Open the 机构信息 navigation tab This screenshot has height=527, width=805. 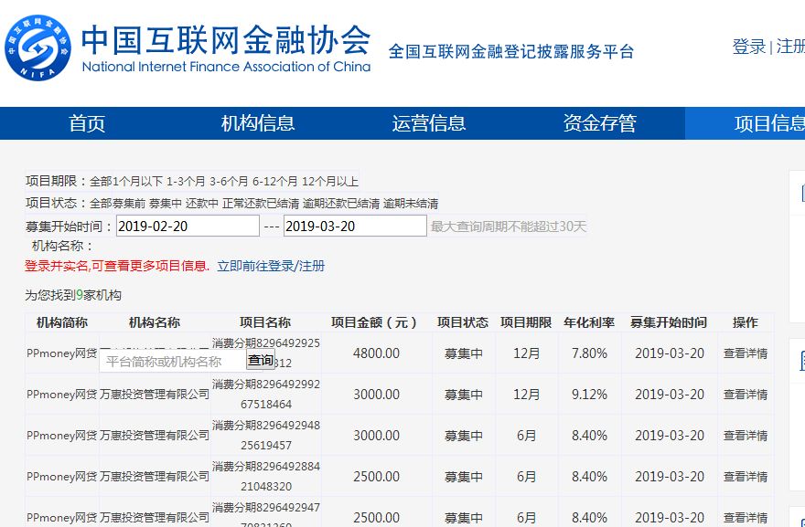(258, 123)
